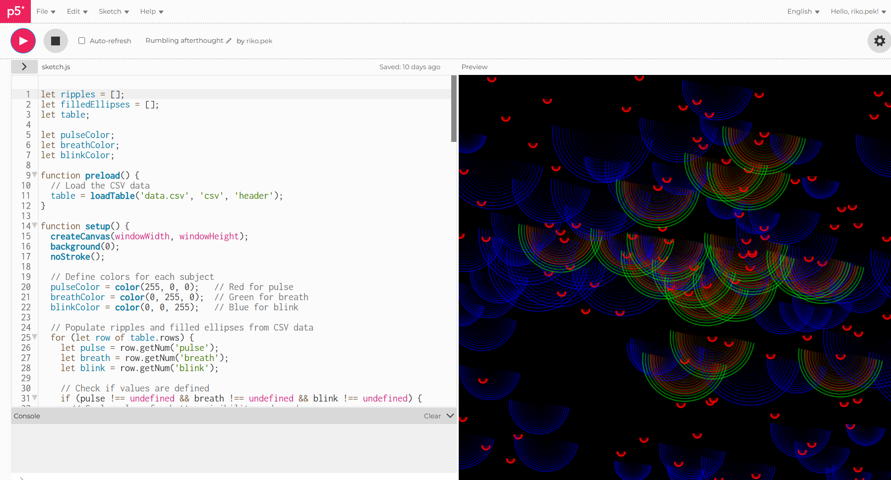The image size is (891, 480).
Task: Stop the running sketch
Action: click(x=56, y=41)
